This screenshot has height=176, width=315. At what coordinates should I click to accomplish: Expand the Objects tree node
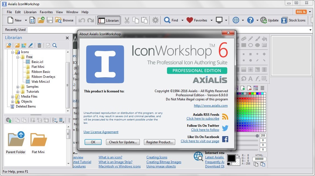coord(12,101)
